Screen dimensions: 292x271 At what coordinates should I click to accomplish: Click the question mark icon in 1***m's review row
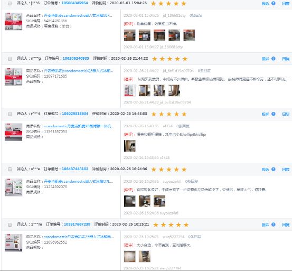point(273,225)
